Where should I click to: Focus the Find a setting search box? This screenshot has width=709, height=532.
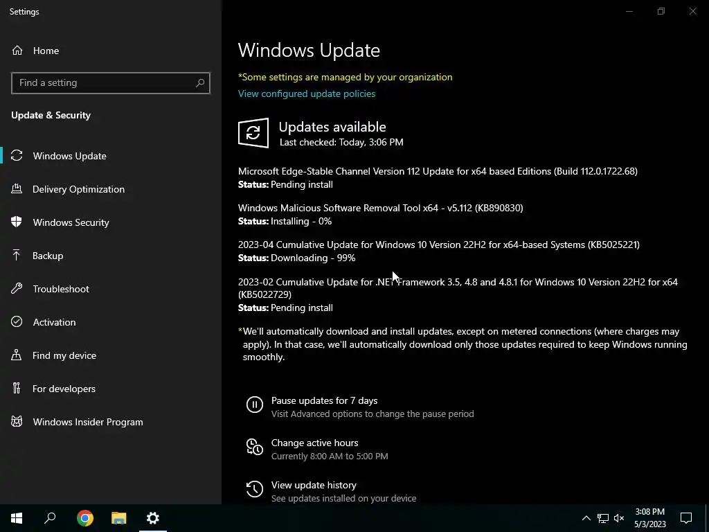(x=110, y=83)
